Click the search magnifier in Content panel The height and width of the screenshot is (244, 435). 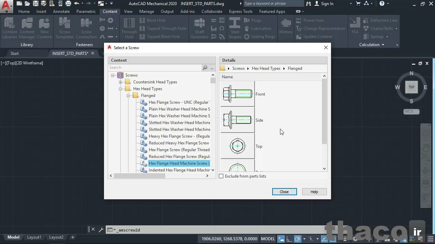click(205, 67)
